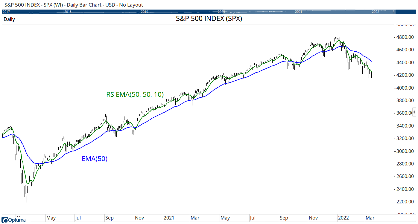Image resolution: width=418 pixels, height=224 pixels.
Task: Click the 3400.00 price scale label
Action: coord(405,126)
